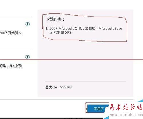Click the "并在找到" description text
This screenshot has height=119, width=143.
pos(16,66)
